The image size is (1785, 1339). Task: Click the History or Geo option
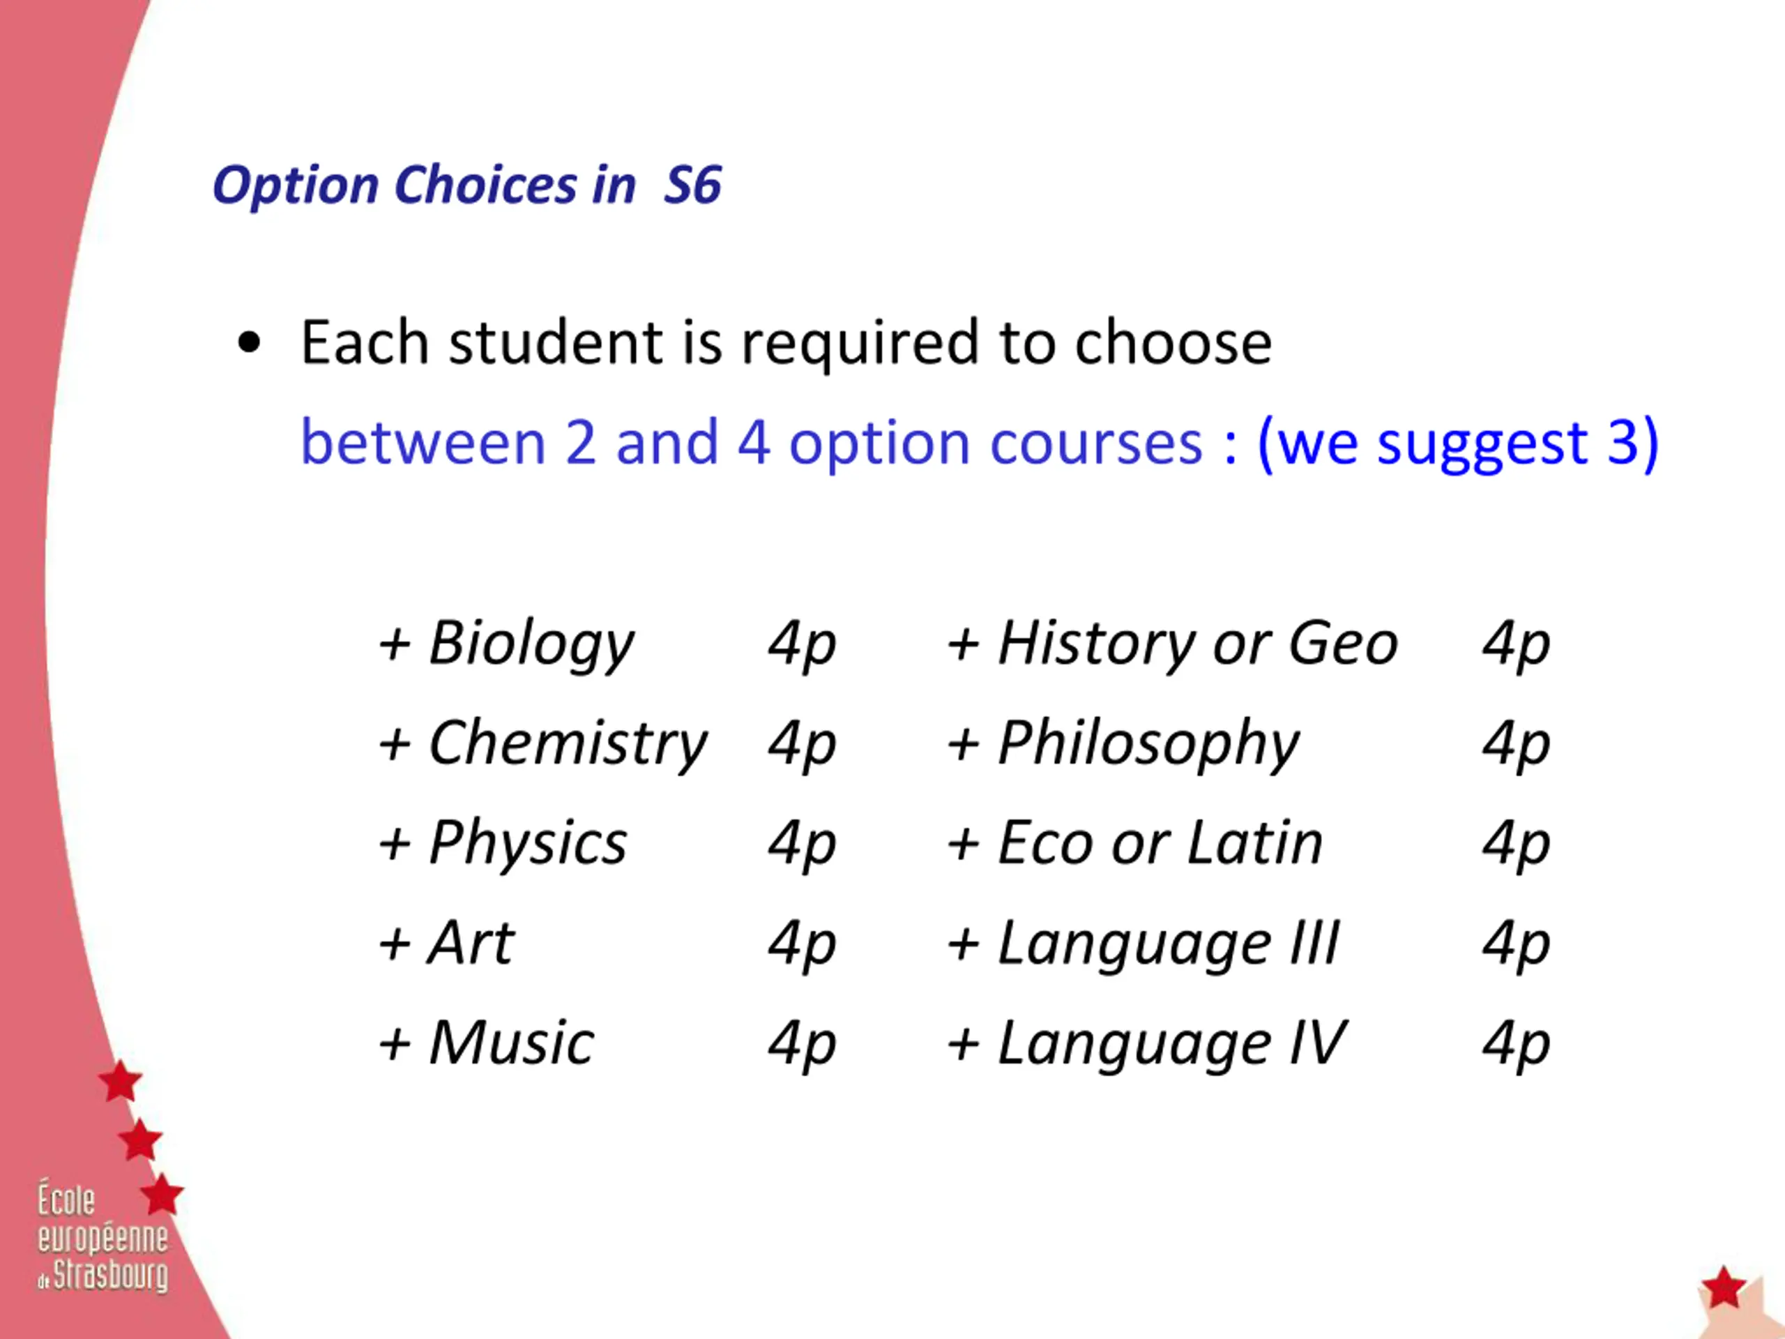pyautogui.click(x=1173, y=644)
